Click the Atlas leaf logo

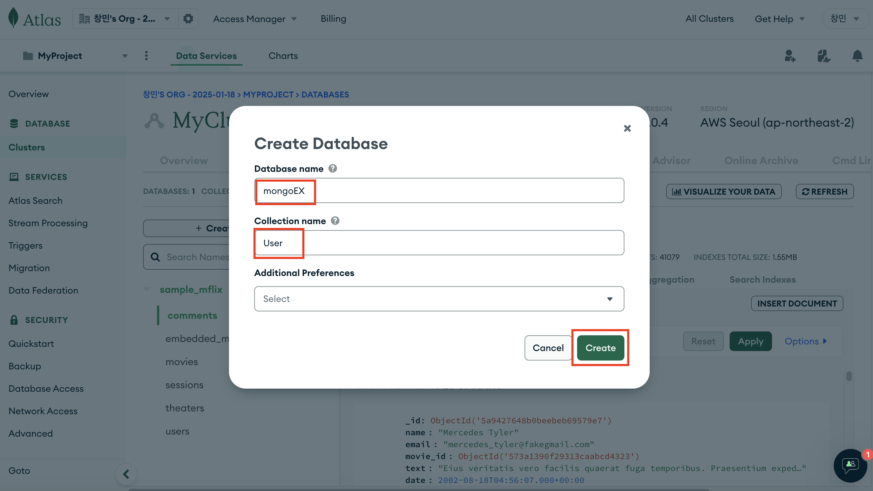tap(13, 18)
